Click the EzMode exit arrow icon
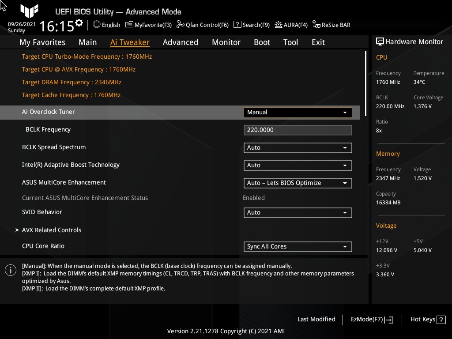The height and width of the screenshot is (339, 452). click(389, 320)
